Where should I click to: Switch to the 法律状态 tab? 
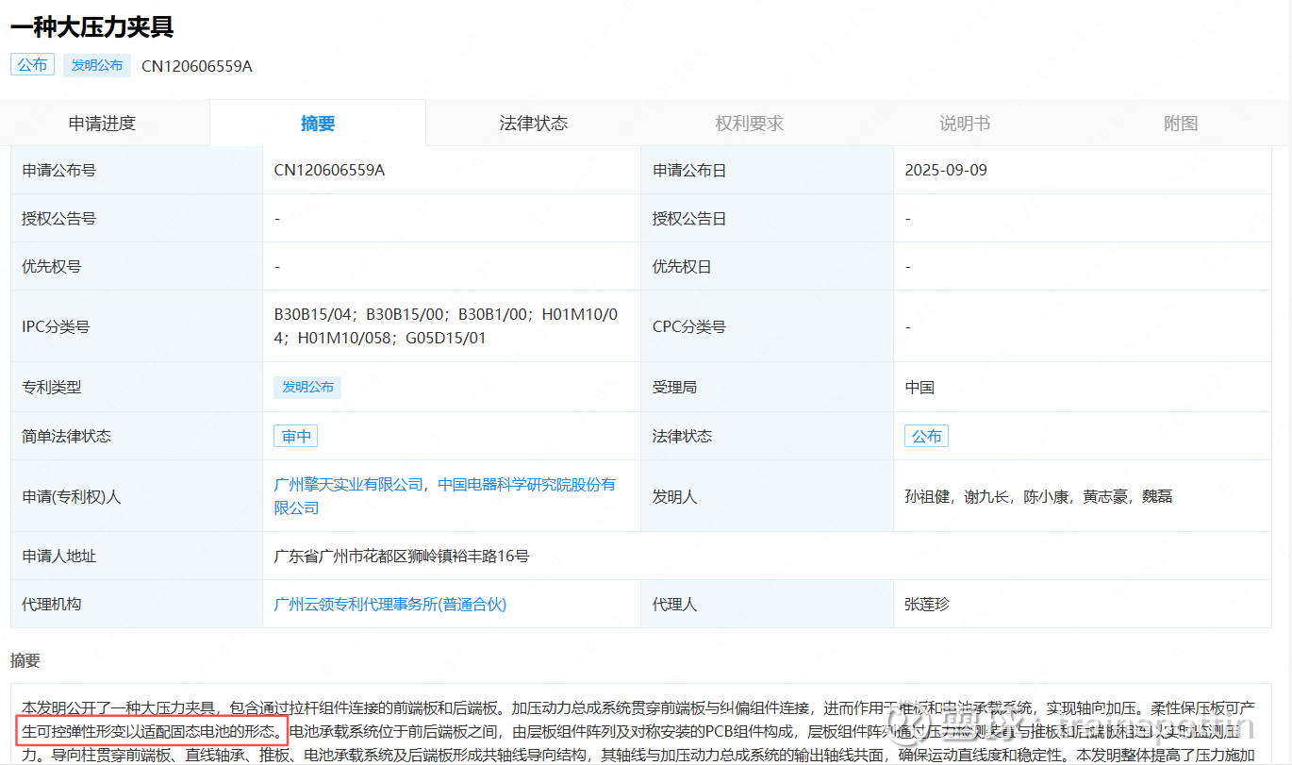[533, 124]
